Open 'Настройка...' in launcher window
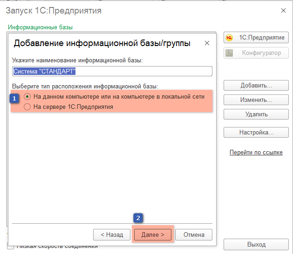The image size is (293, 254). [256, 132]
